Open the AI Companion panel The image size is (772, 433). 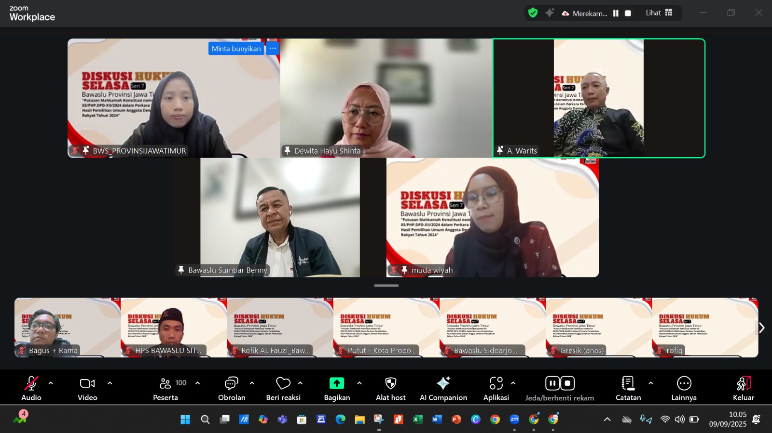tap(443, 383)
